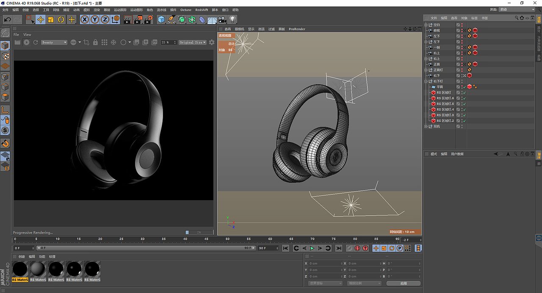Viewport: 542px width, 293px height.
Task: Select the Move tool icon
Action: click(41, 19)
